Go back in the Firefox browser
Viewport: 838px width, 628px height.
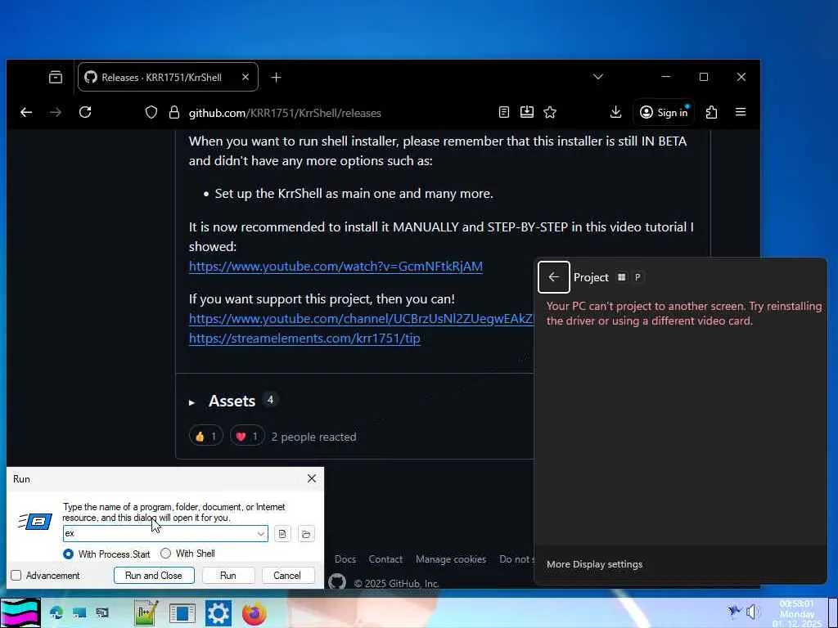(26, 112)
